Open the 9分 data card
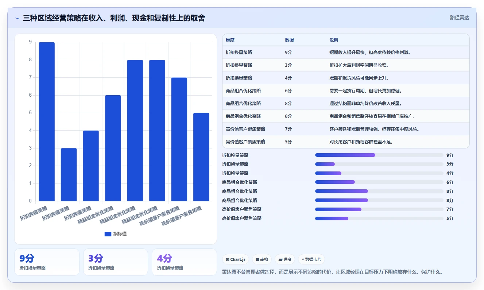Viewport: 484px width, 290px height. coord(47,262)
